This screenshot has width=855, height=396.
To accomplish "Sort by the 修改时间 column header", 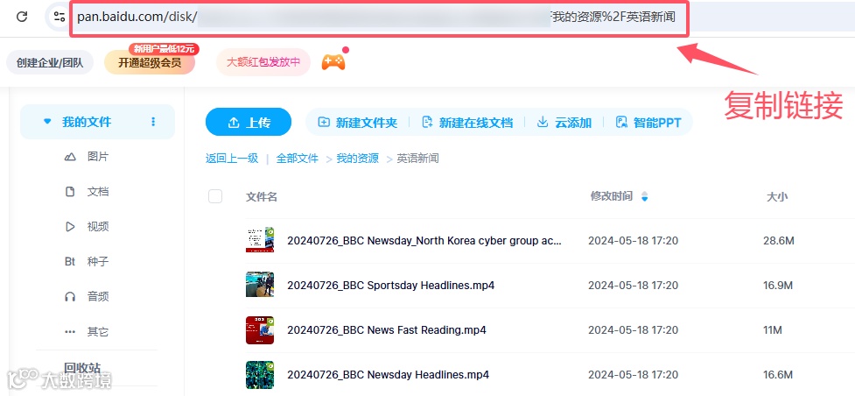I will coord(611,196).
